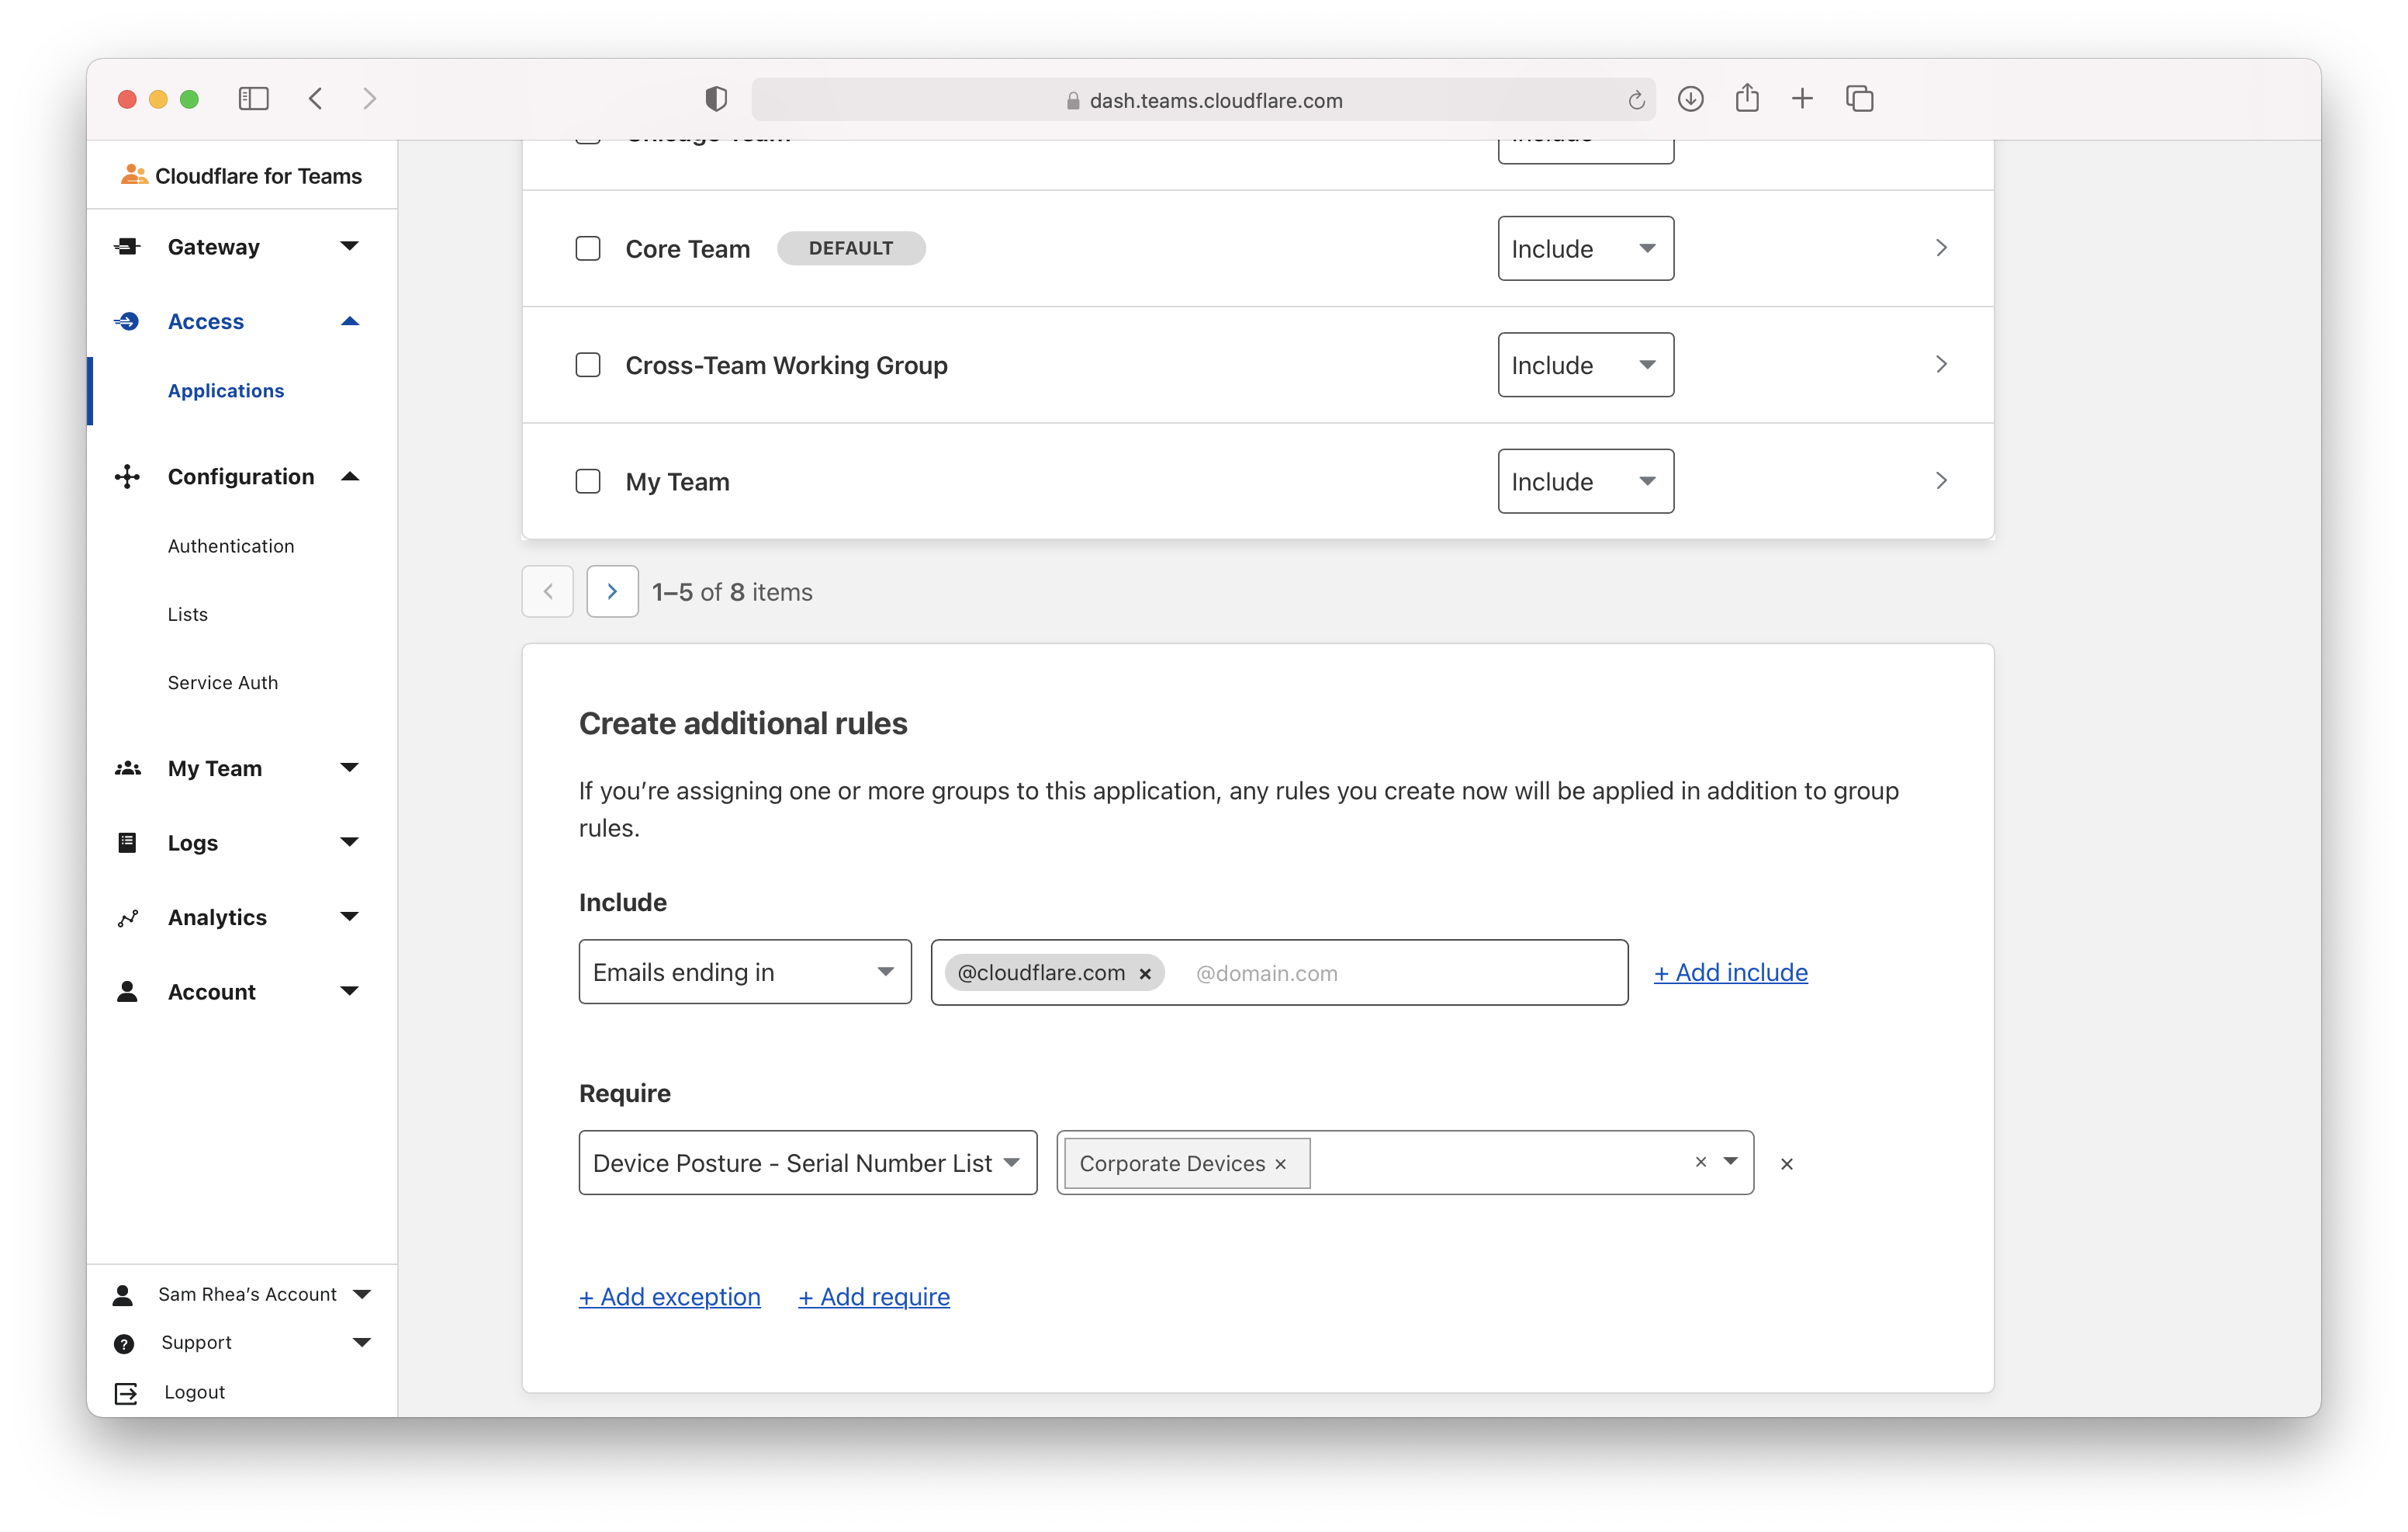Tick the My Team group checkbox

point(588,481)
